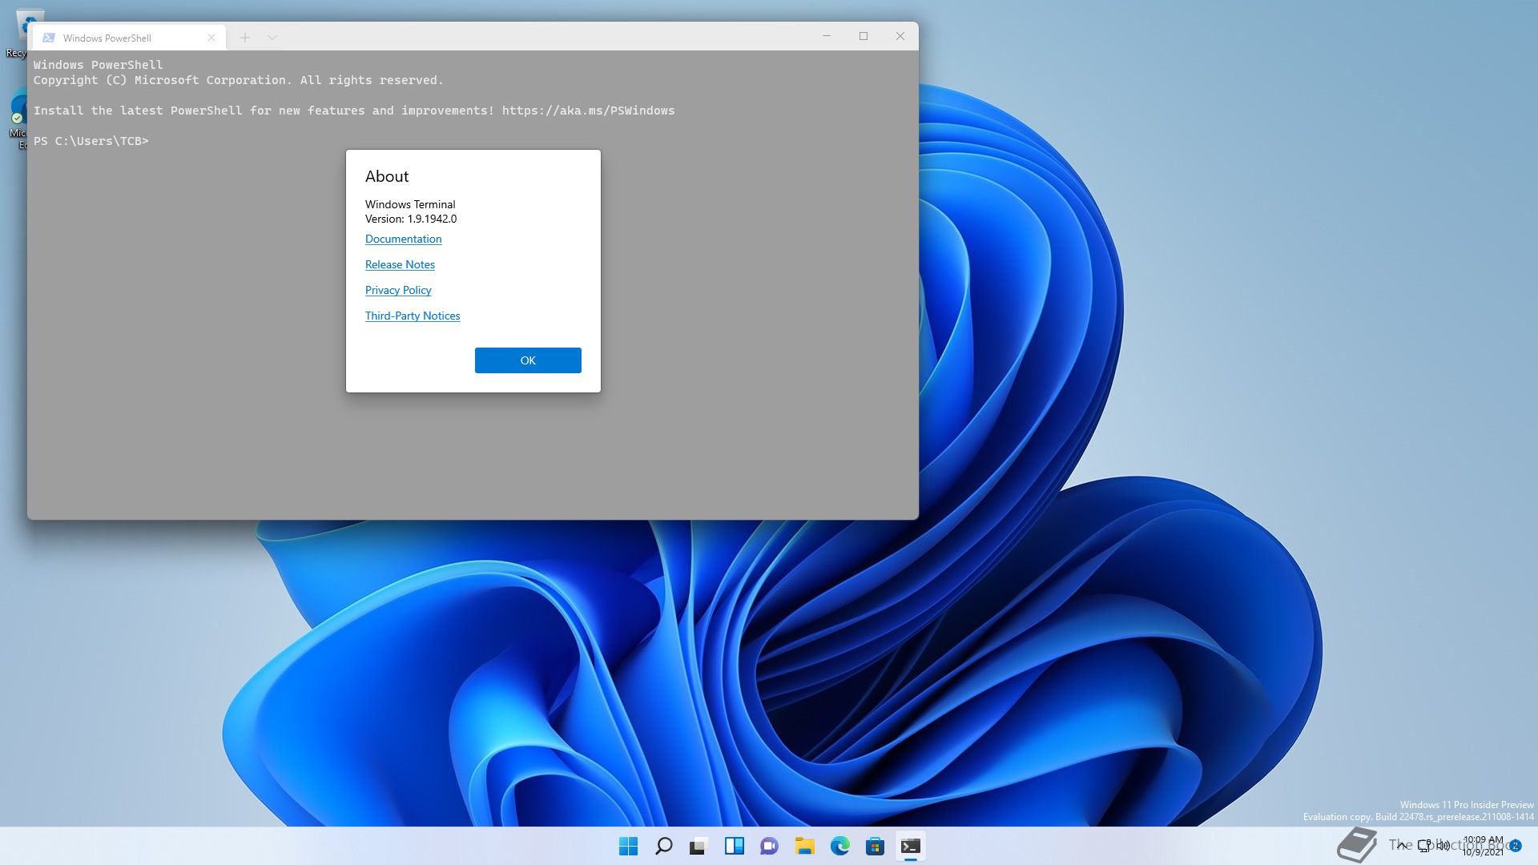Open taskbar Search
This screenshot has width=1538, height=865.
[664, 846]
